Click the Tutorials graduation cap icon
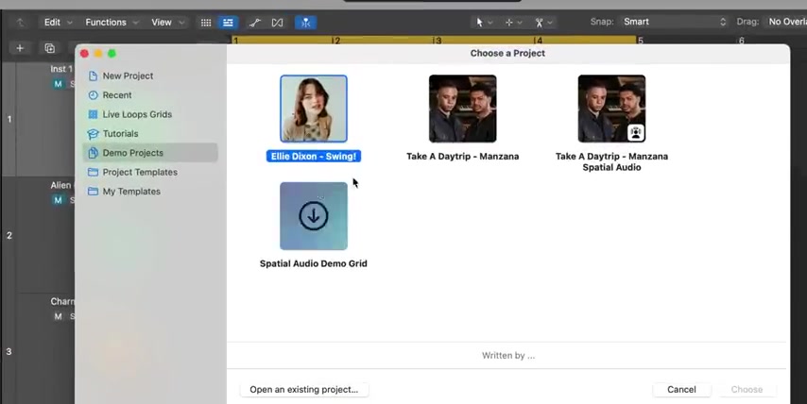The height and width of the screenshot is (404, 807). 93,134
